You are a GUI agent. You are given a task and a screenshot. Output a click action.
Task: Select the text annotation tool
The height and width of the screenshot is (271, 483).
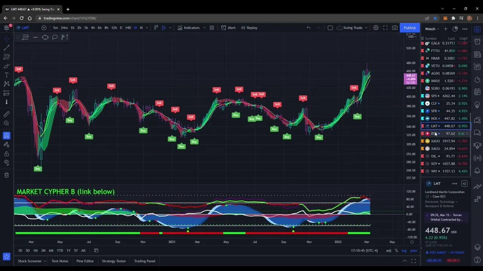tap(6, 75)
